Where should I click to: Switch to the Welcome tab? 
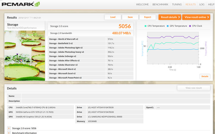coord(142,4)
